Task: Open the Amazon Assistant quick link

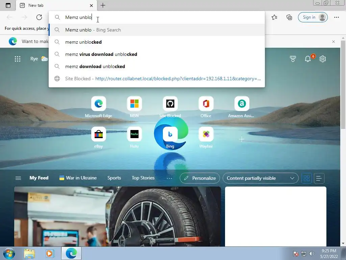Action: tap(242, 107)
